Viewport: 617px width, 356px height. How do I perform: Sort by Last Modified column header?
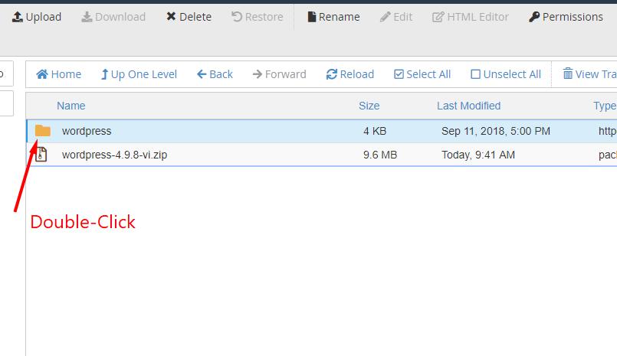tap(468, 106)
